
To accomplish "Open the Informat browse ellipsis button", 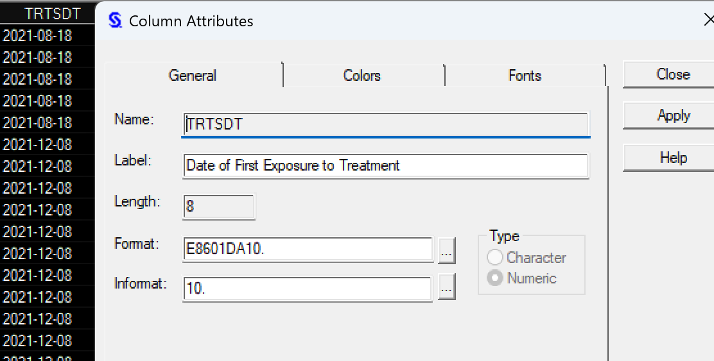I will click(447, 288).
